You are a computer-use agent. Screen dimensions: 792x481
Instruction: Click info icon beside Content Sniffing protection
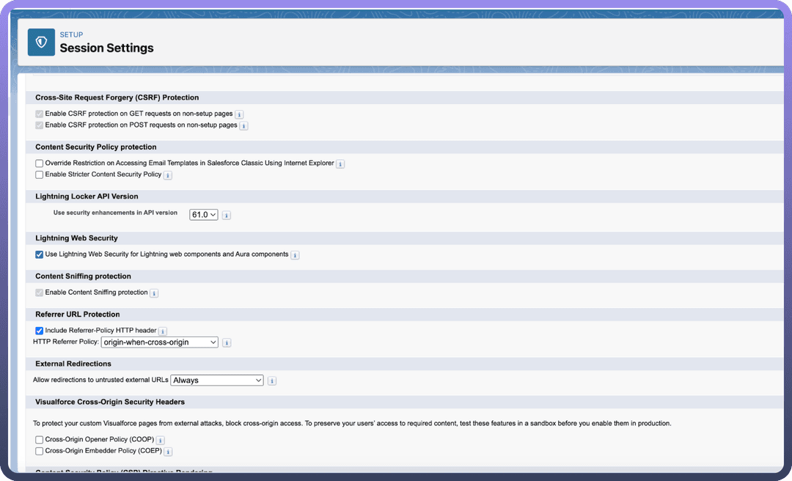(154, 293)
